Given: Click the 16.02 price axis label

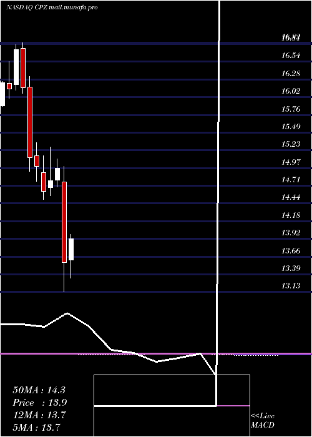Looking at the screenshot, I should (291, 91).
